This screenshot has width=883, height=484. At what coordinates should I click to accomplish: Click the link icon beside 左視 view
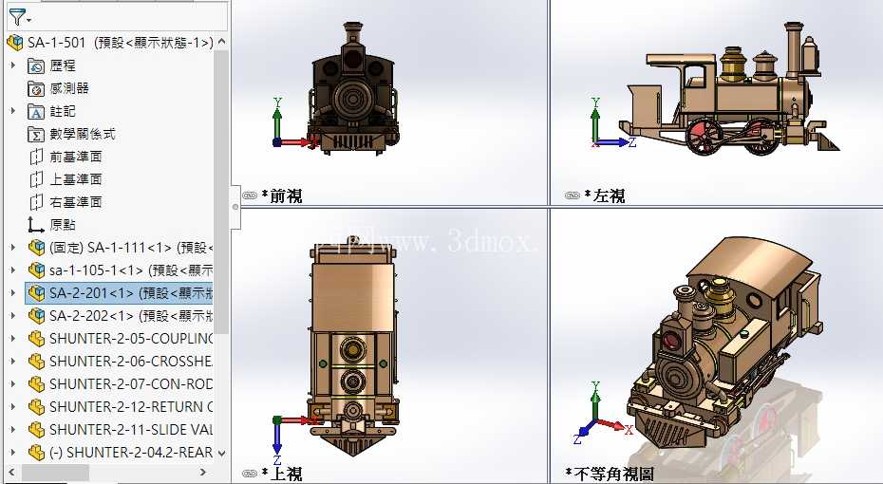(x=573, y=195)
